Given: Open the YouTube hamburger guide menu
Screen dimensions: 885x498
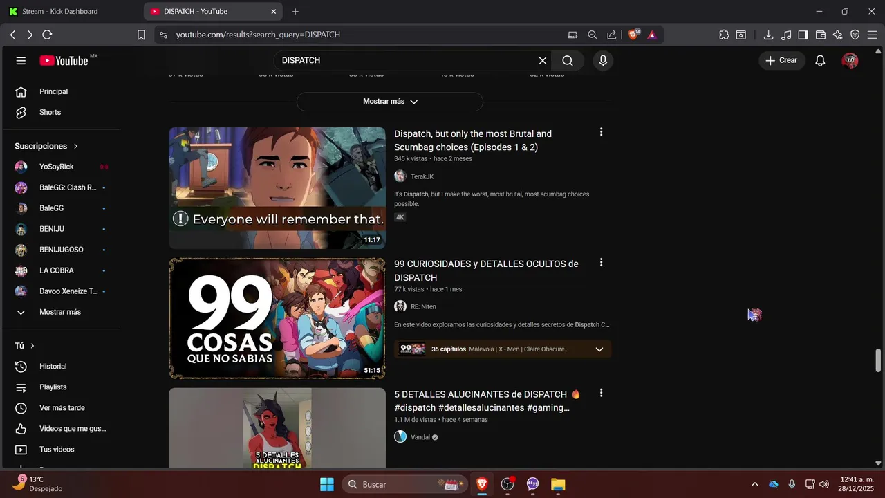Looking at the screenshot, I should (x=21, y=61).
